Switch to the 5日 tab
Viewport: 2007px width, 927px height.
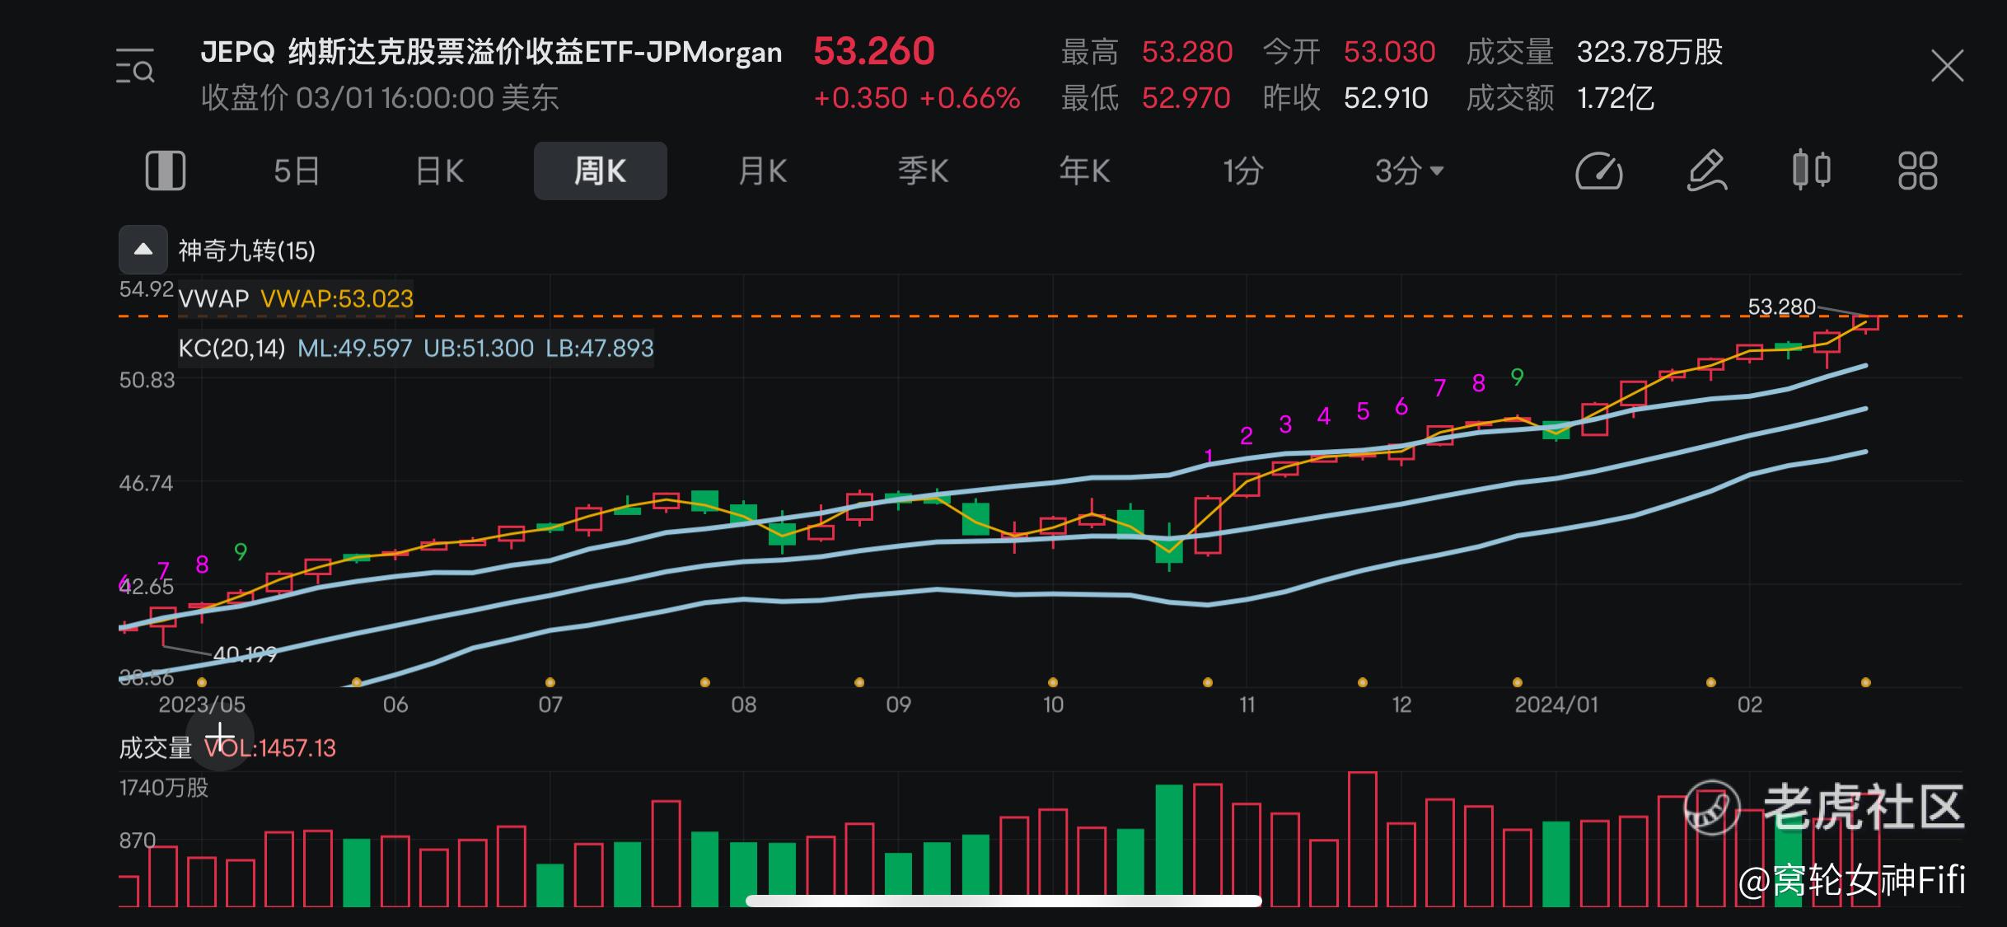pos(296,171)
